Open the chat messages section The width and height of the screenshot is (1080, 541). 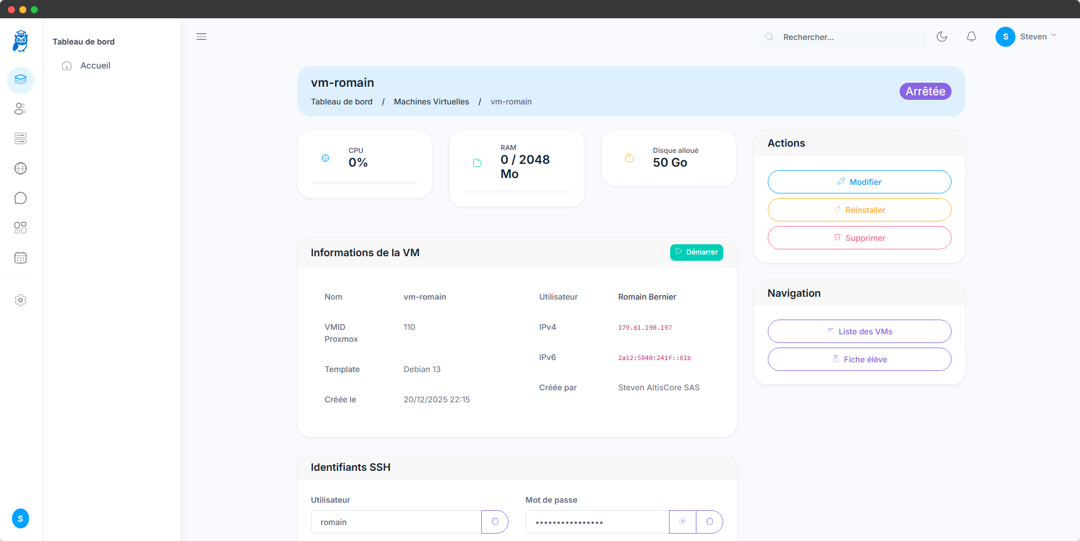21,197
